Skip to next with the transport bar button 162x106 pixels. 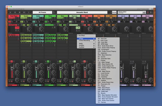click(24, 12)
